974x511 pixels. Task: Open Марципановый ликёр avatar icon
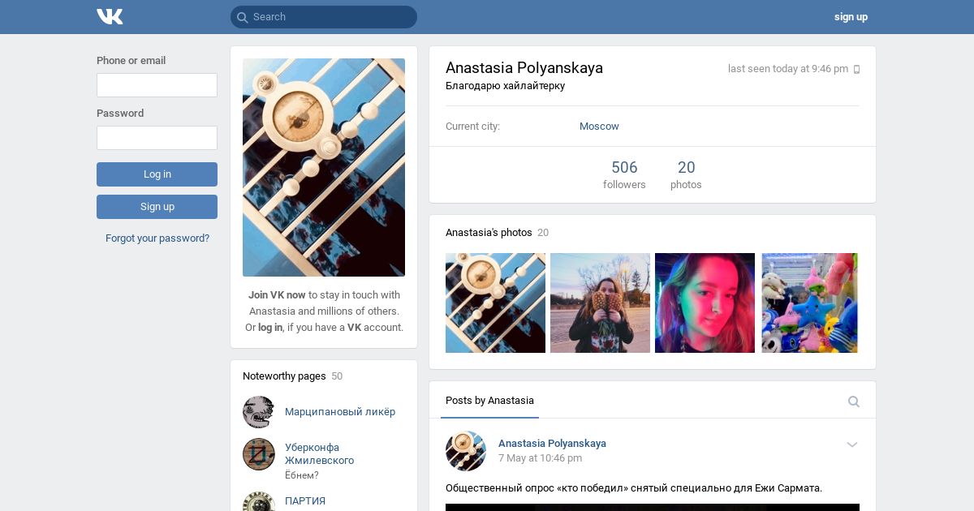pyautogui.click(x=259, y=412)
